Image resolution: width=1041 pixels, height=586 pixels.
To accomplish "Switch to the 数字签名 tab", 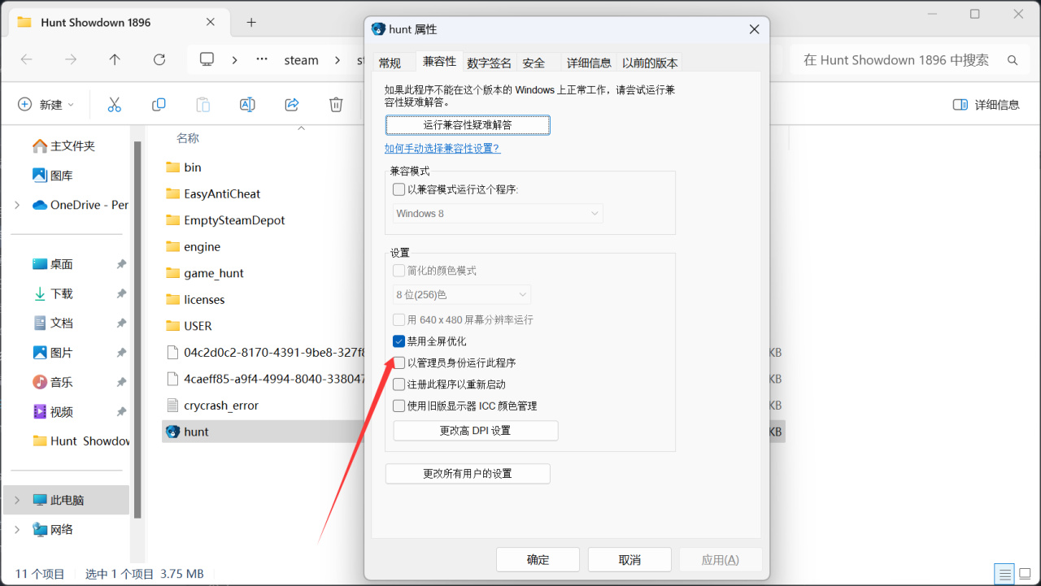I will pyautogui.click(x=490, y=63).
